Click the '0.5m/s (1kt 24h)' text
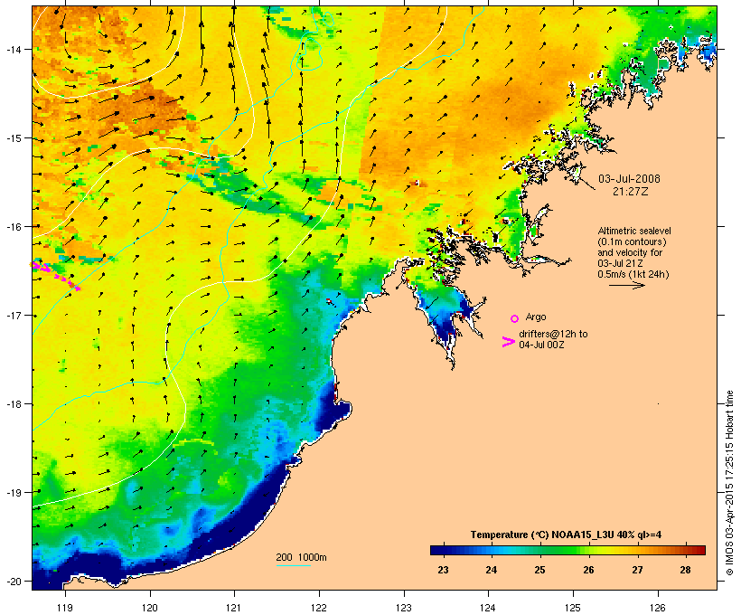 coord(633,274)
